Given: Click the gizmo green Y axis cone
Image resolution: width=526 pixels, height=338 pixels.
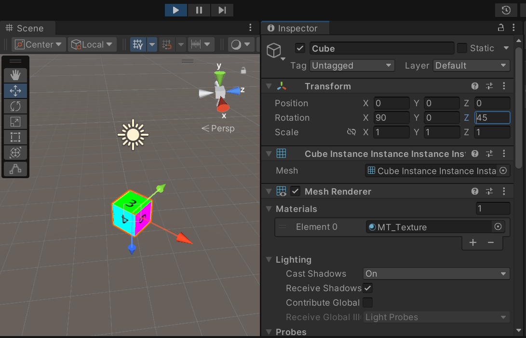Looking at the screenshot, I should [219, 78].
